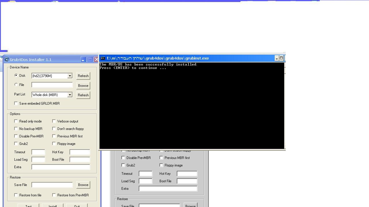Click the "Options" group label in front installer
369x207 pixels.
coord(15,114)
